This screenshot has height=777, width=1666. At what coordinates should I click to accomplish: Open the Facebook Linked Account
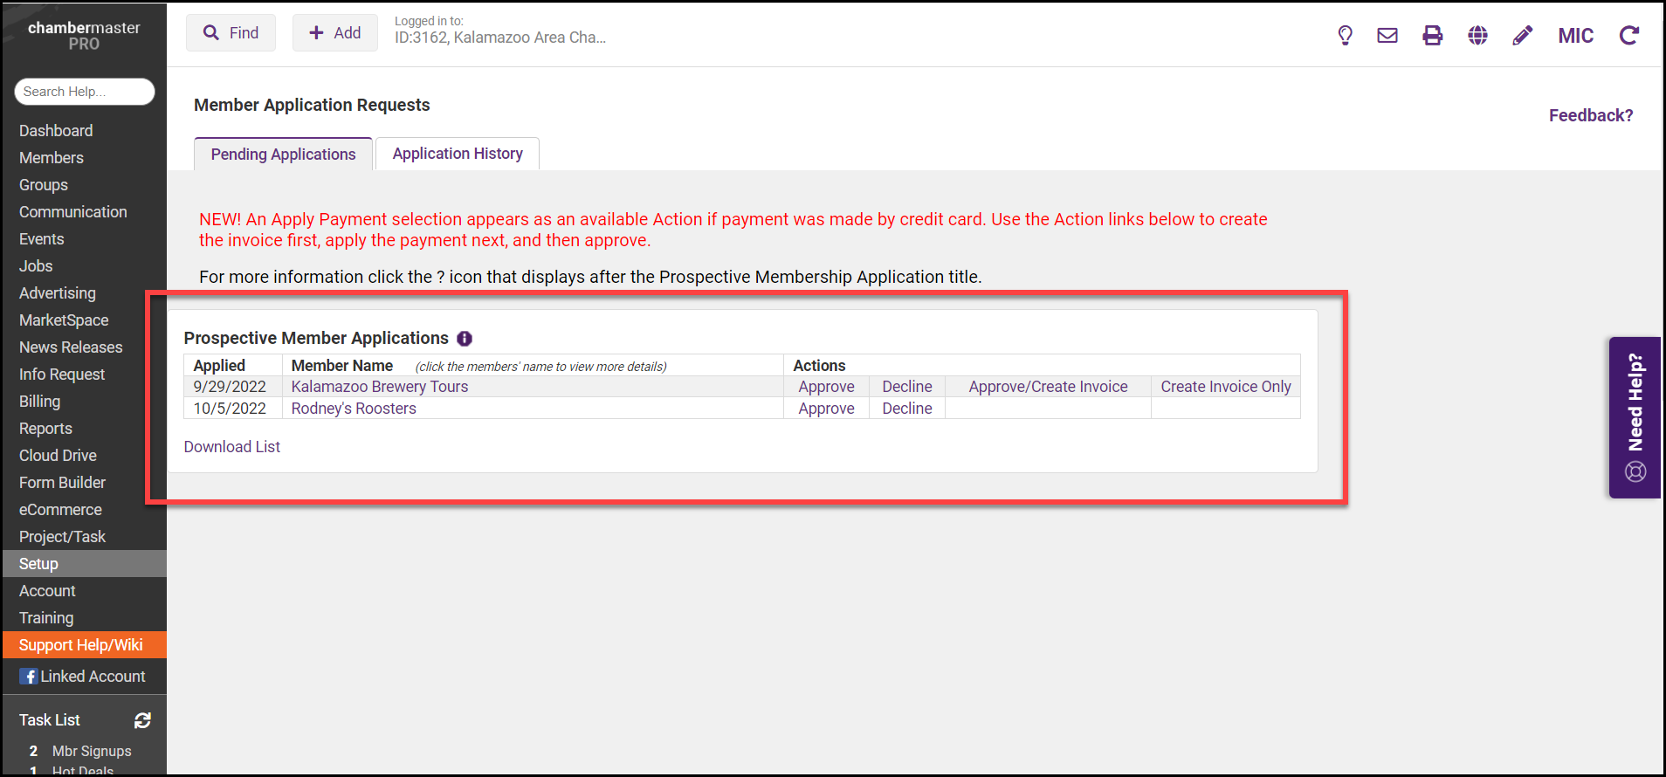(x=83, y=677)
